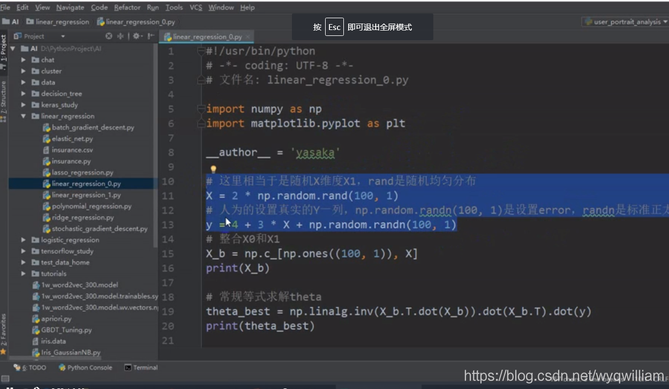Image resolution: width=669 pixels, height=389 pixels.
Task: Open the Run menu
Action: [x=153, y=8]
